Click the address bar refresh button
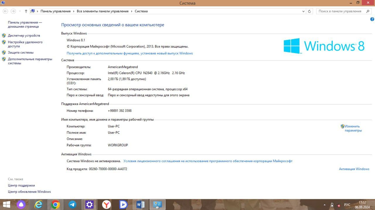This screenshot has height=210, width=375. pos(309,11)
